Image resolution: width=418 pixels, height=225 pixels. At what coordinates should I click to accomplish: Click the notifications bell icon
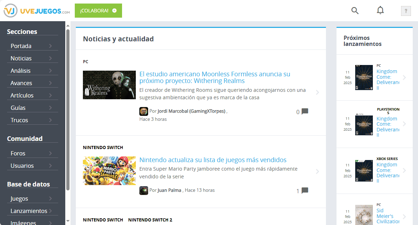click(x=380, y=11)
